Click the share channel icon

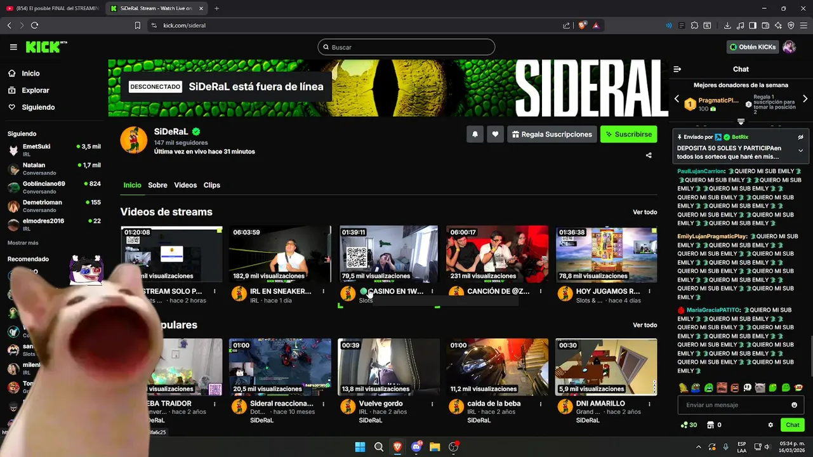pyautogui.click(x=649, y=155)
